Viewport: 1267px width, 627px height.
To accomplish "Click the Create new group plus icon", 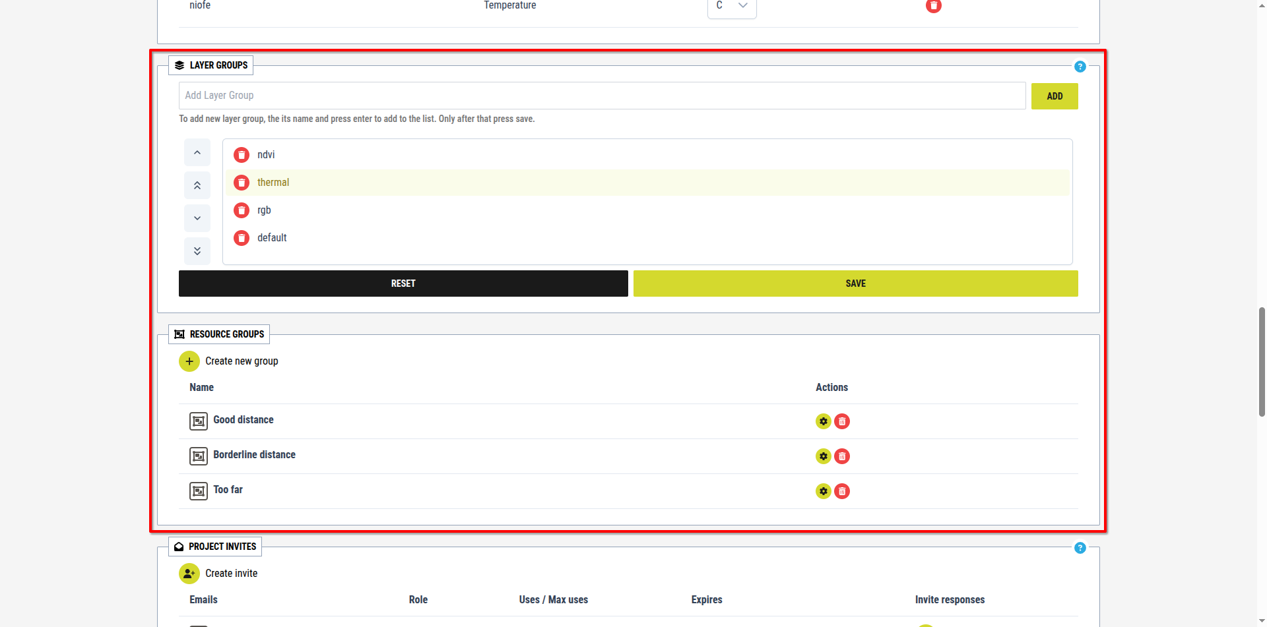I will pos(189,361).
